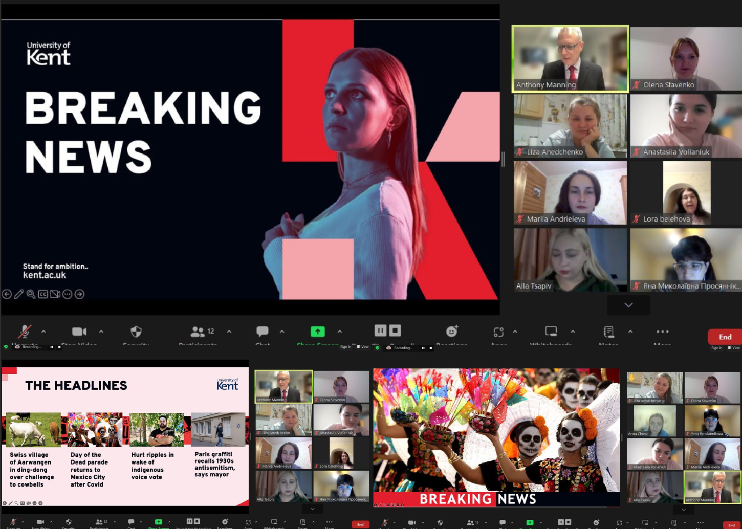
Task: Toggle video camera in the parade Zoom window
Action: 412,523
